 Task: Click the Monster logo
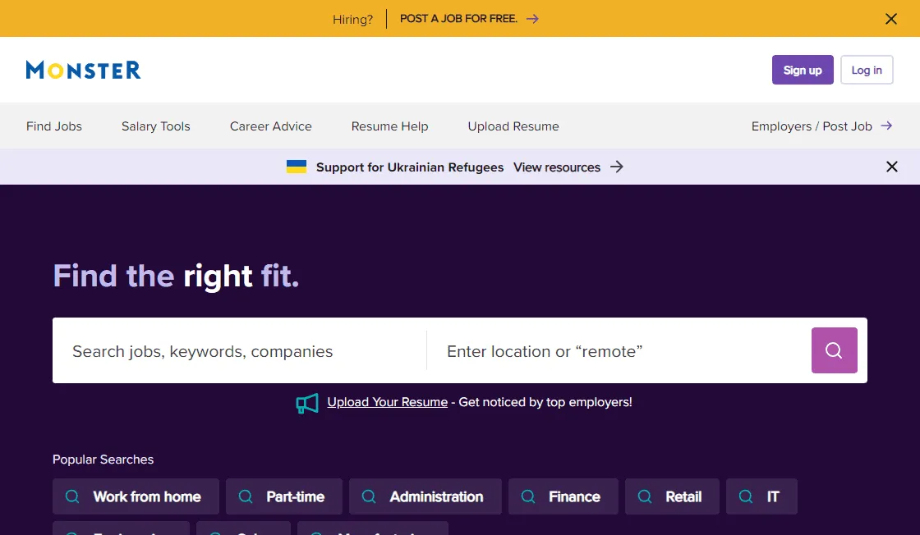[x=83, y=70]
